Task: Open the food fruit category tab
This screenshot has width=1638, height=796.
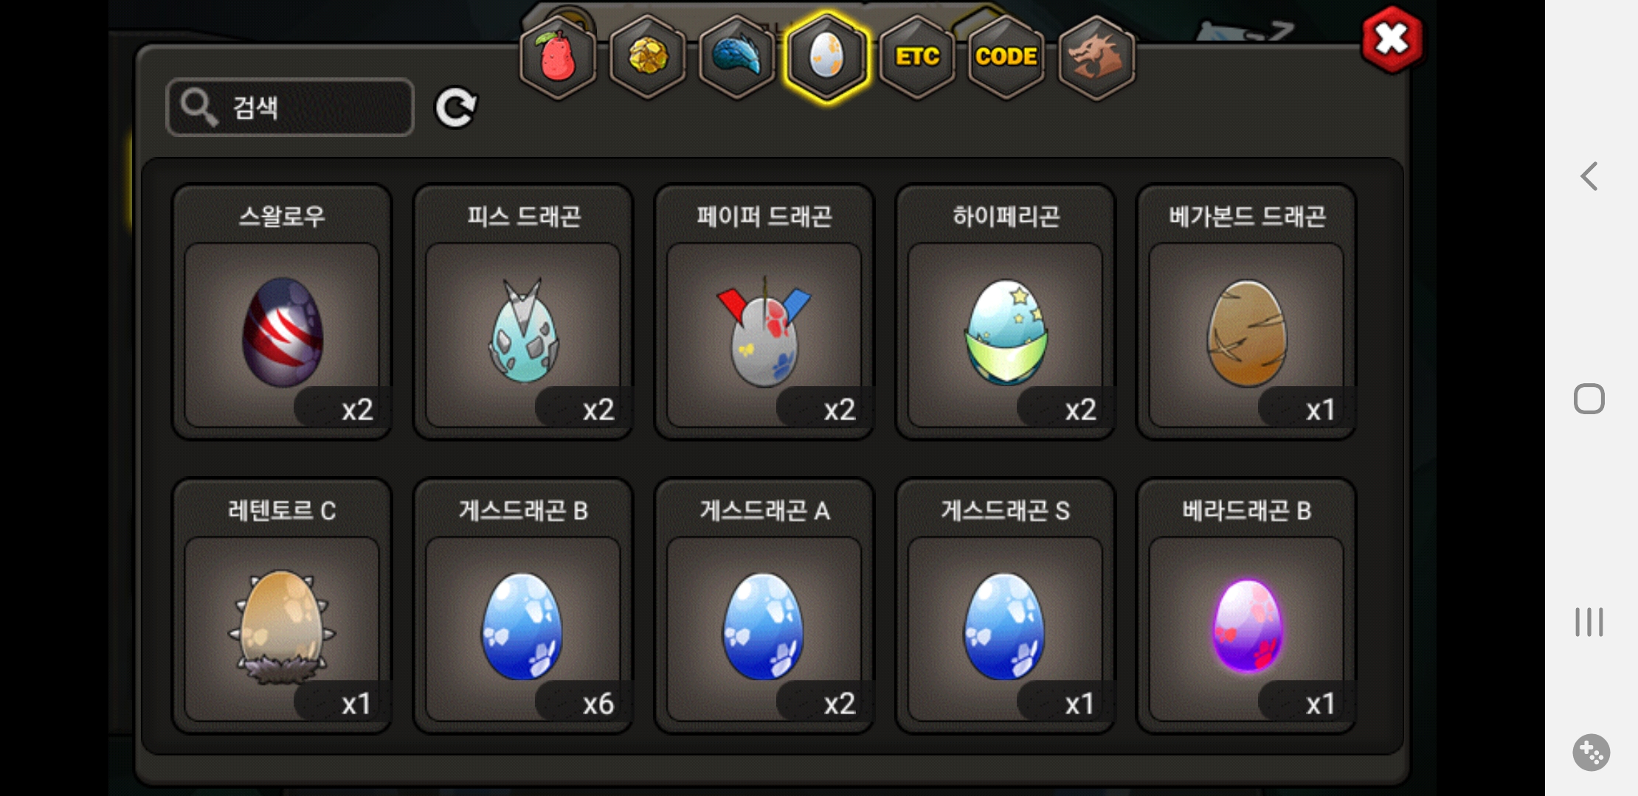Action: pos(559,57)
